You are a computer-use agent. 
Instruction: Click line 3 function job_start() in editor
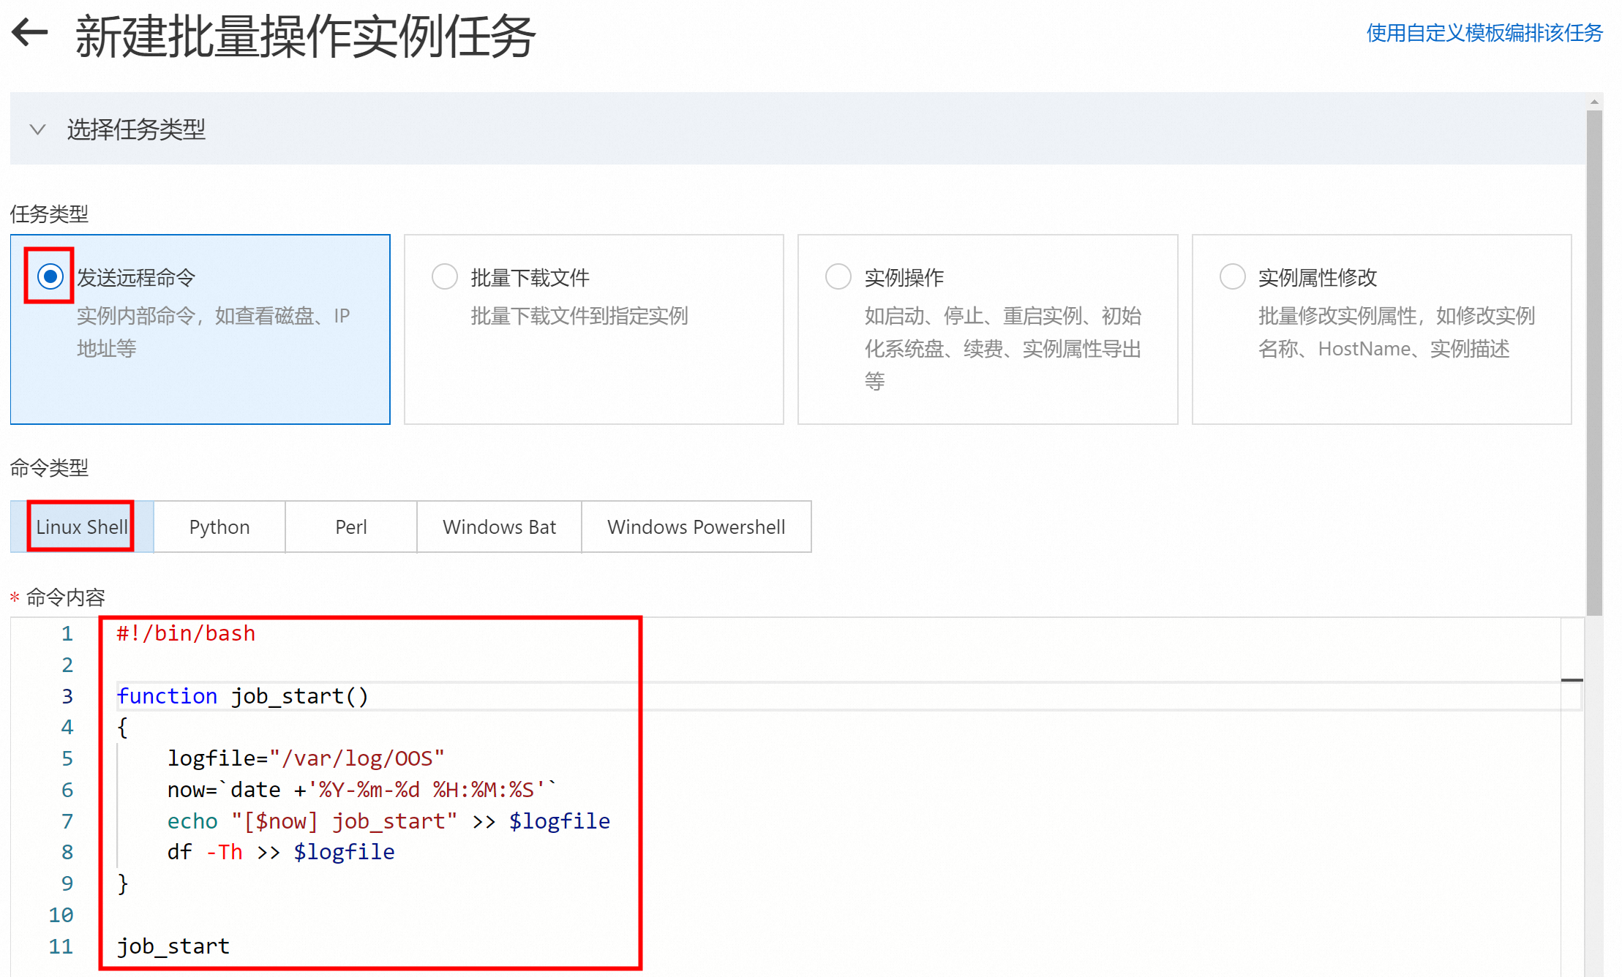(241, 695)
